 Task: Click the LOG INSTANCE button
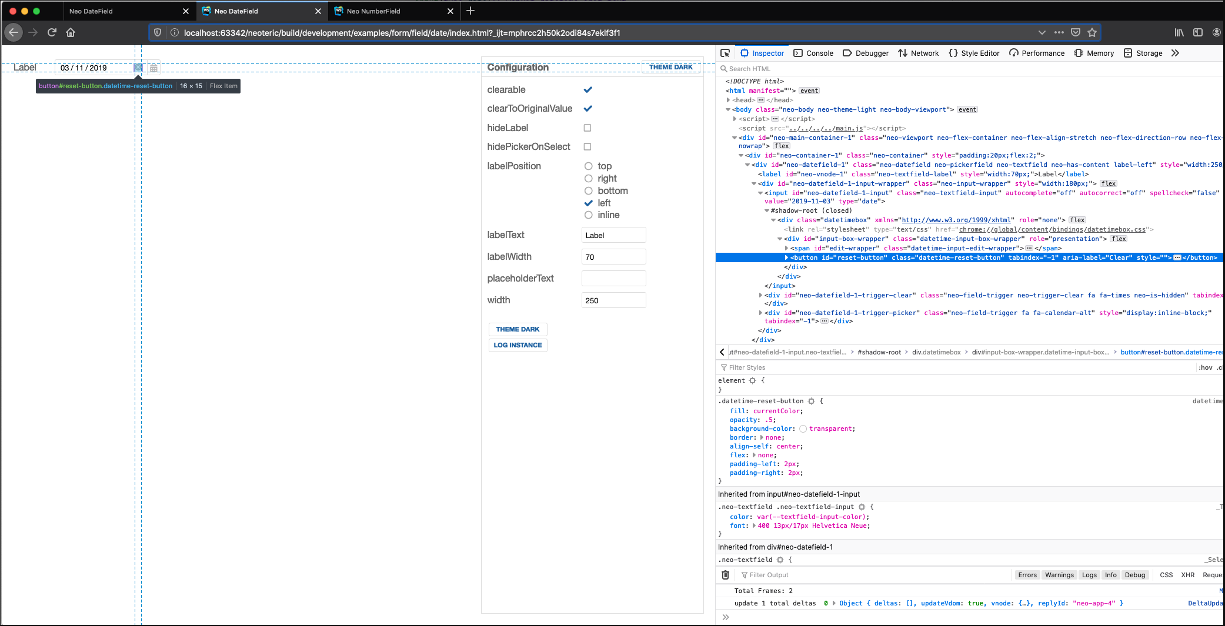[518, 345]
